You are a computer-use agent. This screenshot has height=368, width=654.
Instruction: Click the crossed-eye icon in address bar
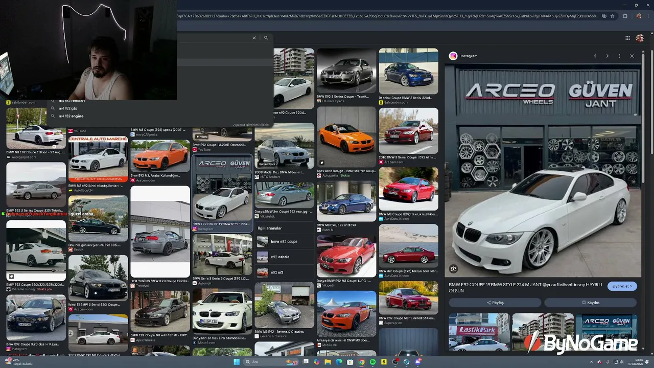point(604,16)
